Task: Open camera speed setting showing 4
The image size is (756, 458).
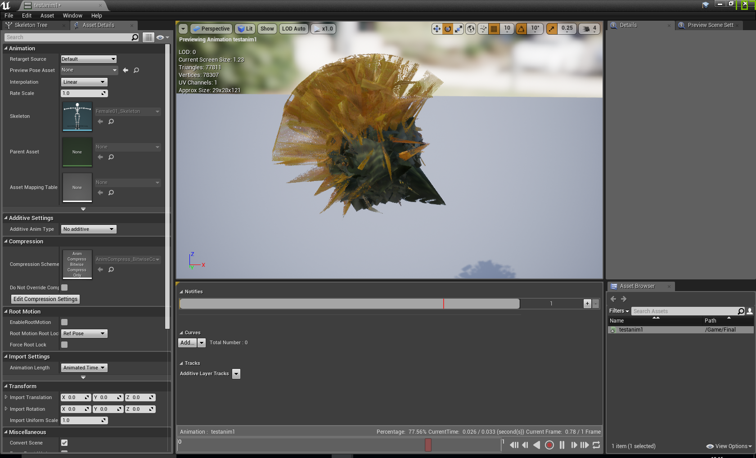Action: [x=589, y=29]
